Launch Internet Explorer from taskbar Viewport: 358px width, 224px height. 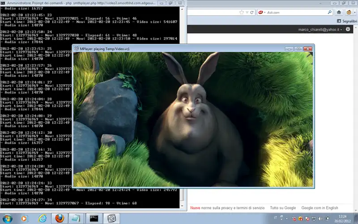[42, 219]
